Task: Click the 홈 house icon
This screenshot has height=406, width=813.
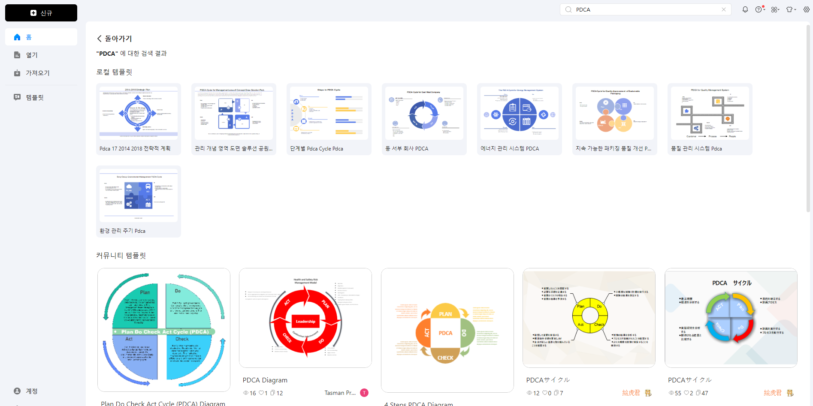Action: point(17,37)
